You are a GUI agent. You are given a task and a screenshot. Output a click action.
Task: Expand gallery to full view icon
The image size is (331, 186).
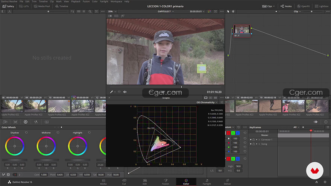(96, 11)
